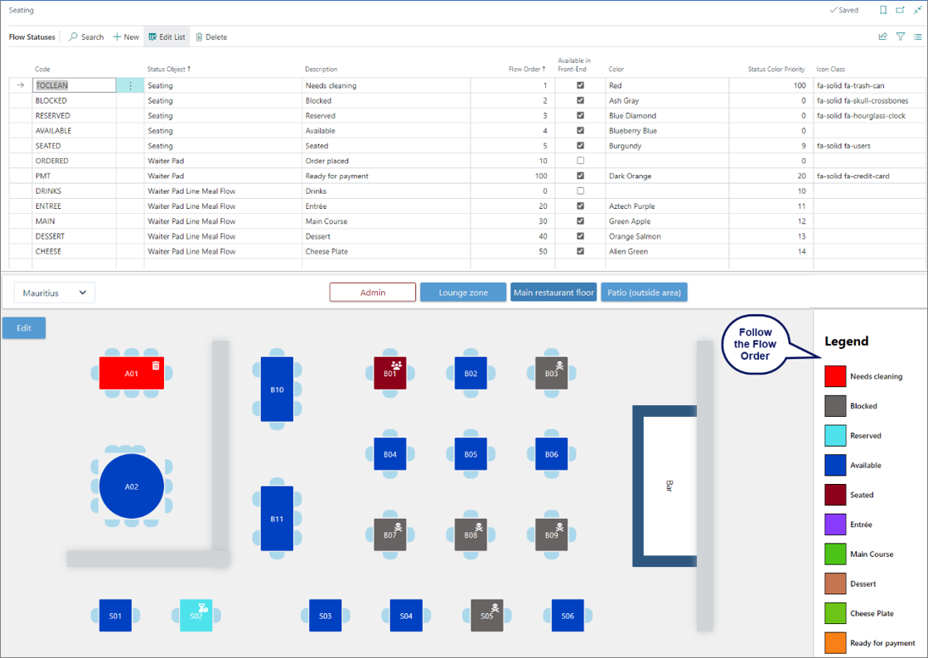Click the bookmark icon near Saved
Viewport: 928px width, 658px height.
pyautogui.click(x=883, y=10)
